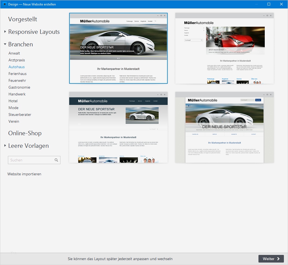Click the Weiter button to continue
Image resolution: width=288 pixels, height=265 pixels.
pyautogui.click(x=271, y=259)
